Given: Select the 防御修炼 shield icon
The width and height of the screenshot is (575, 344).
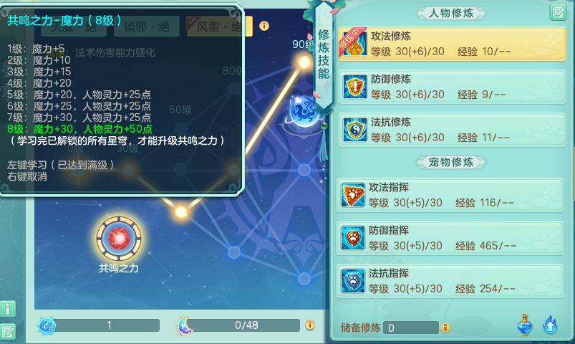Looking at the screenshot, I should pyautogui.click(x=354, y=87).
